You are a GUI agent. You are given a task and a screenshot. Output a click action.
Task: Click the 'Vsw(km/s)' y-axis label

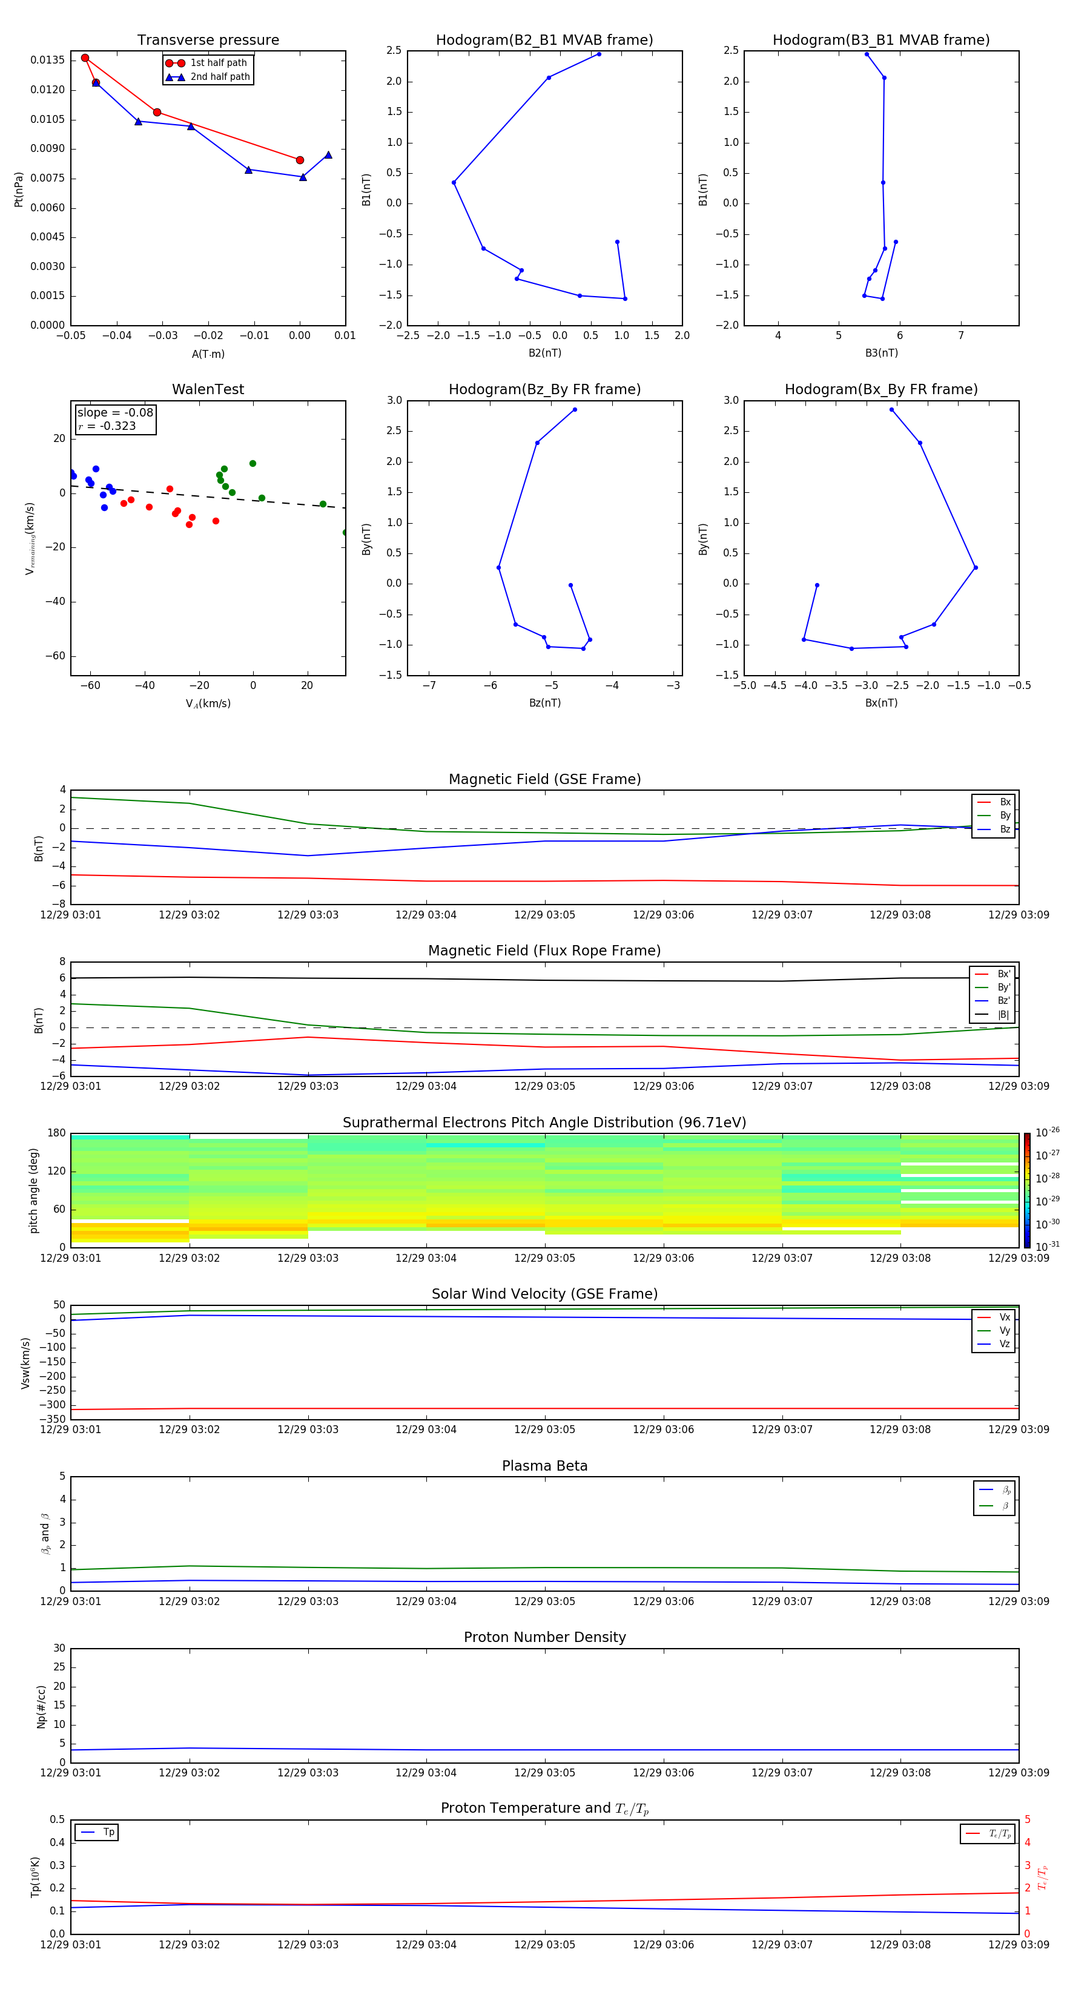click(x=25, y=1363)
